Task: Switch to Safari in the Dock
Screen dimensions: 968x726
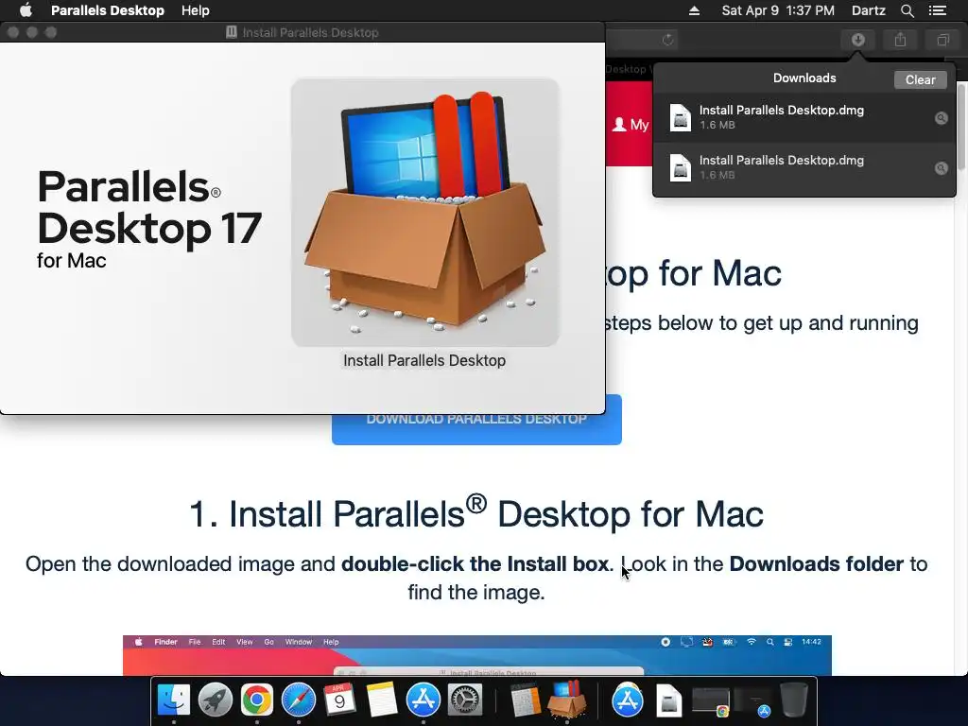Action: (298, 700)
